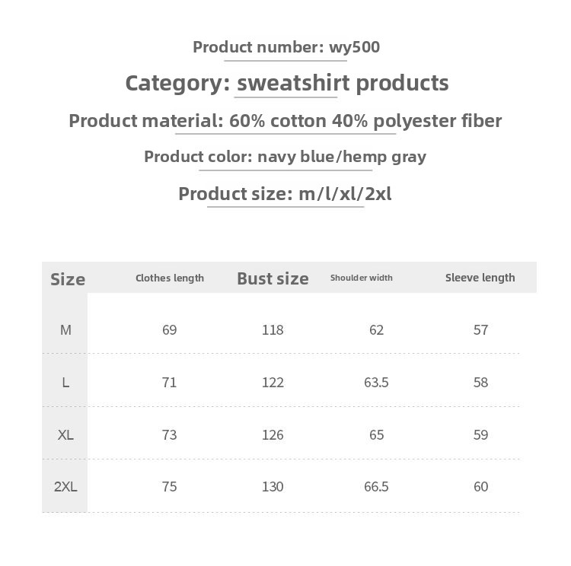Click the L size row label
Screen dimensions: 571x566
pos(66,383)
